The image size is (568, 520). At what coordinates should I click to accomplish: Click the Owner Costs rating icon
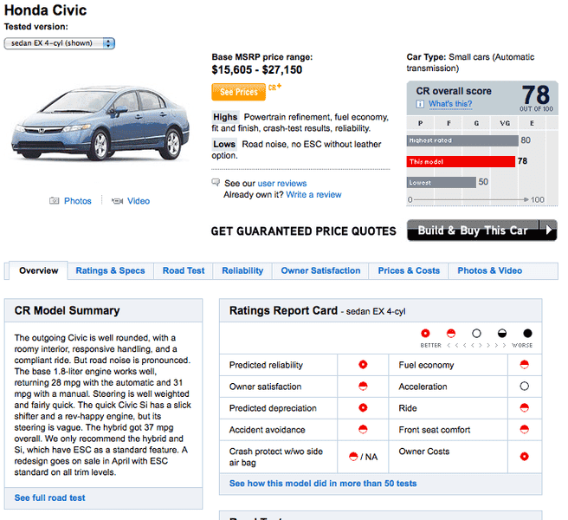point(524,456)
